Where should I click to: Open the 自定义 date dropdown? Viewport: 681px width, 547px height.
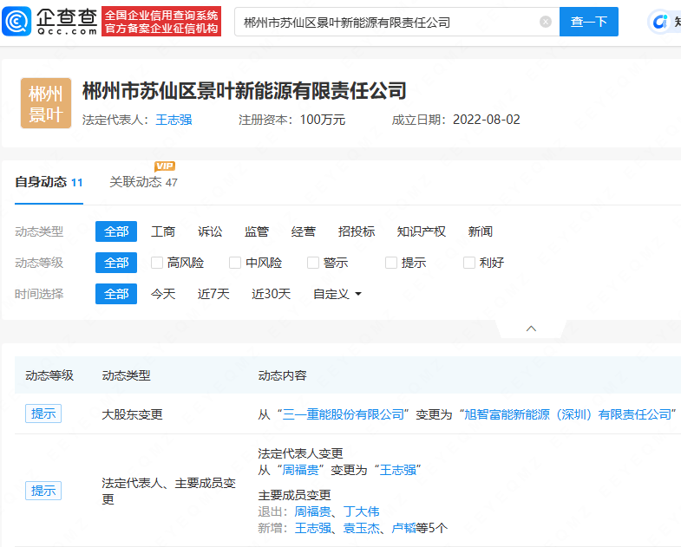[x=337, y=294]
